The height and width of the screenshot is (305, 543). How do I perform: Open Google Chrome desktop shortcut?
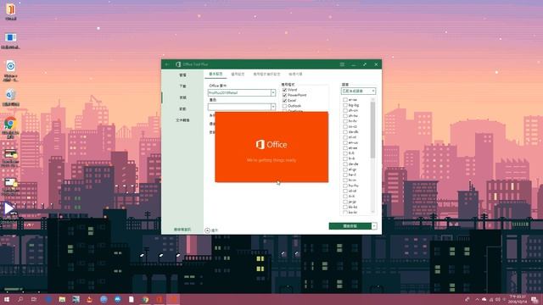11,124
